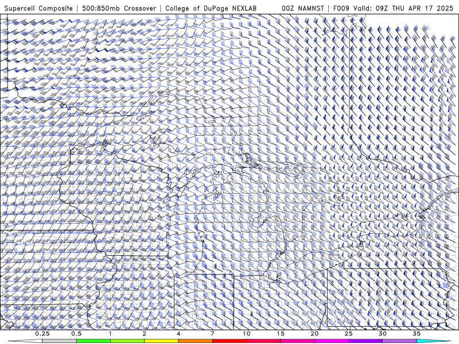Select the lime swatch between 1 and 2
The image size is (459, 344).
(x=127, y=341)
